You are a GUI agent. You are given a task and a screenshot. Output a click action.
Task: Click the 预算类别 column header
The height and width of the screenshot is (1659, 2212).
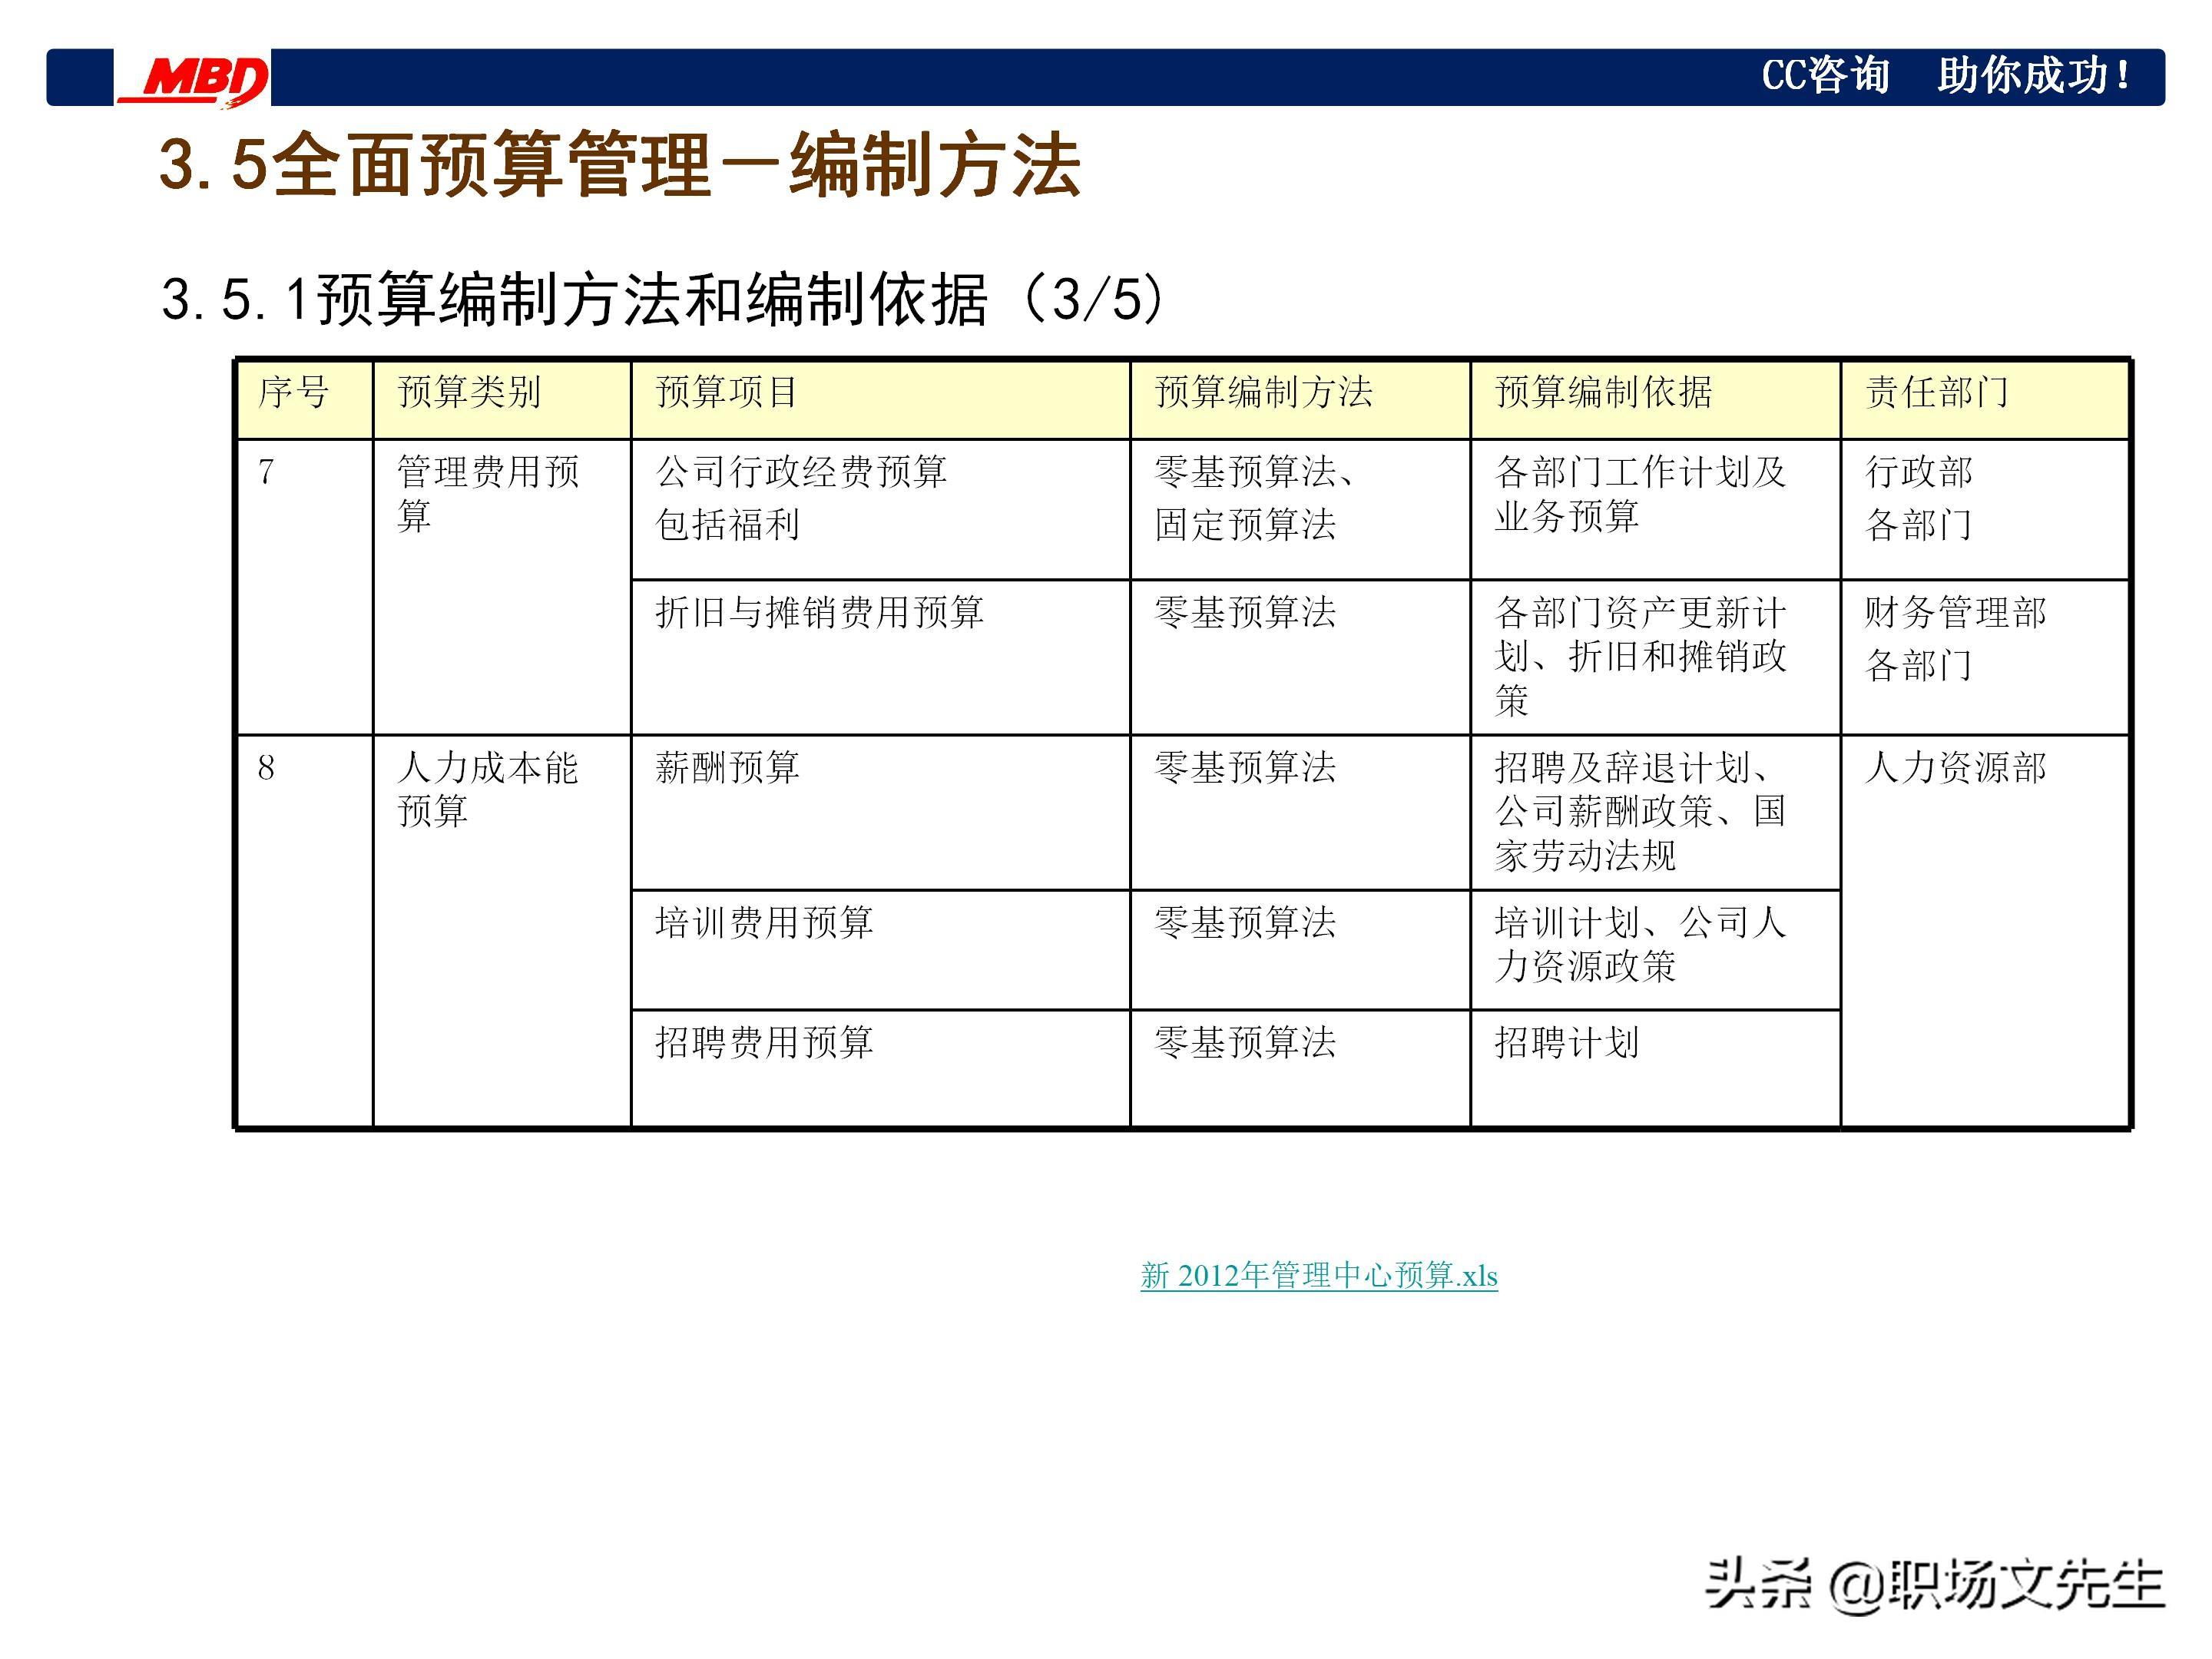tap(502, 399)
